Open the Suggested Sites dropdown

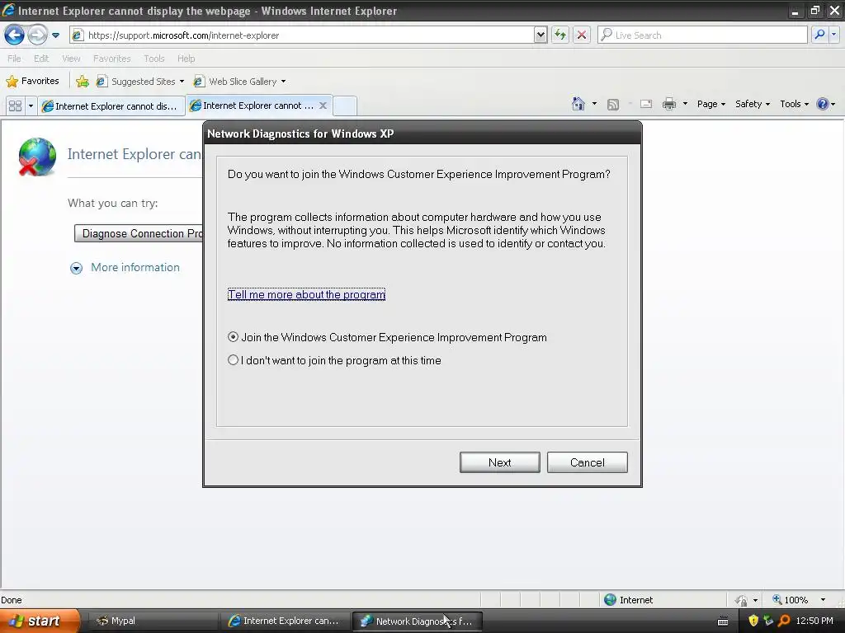pyautogui.click(x=140, y=82)
